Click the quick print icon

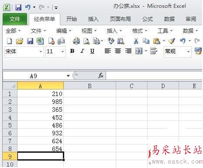tap(76, 41)
